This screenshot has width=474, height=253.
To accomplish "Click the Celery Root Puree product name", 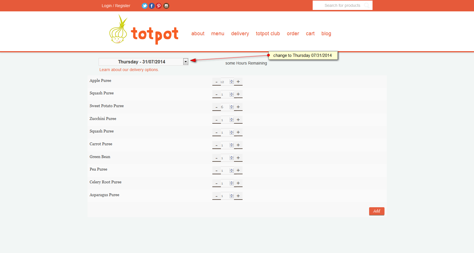I will [x=105, y=182].
